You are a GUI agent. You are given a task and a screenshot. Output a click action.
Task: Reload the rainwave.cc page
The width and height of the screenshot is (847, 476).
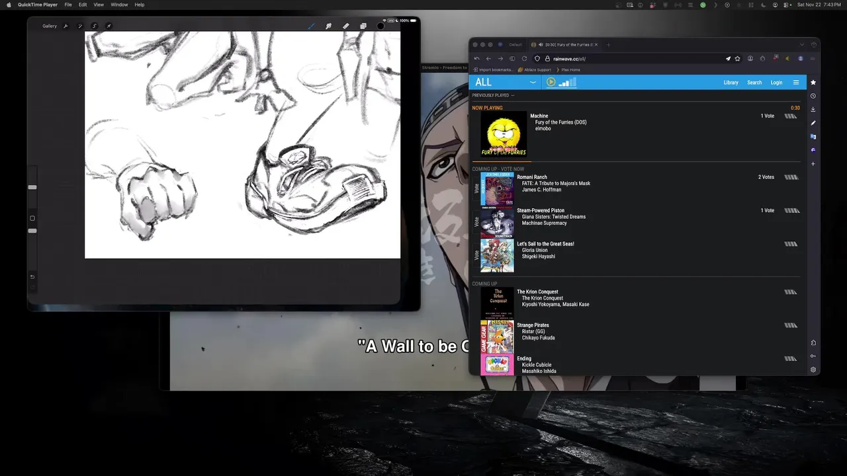[524, 58]
